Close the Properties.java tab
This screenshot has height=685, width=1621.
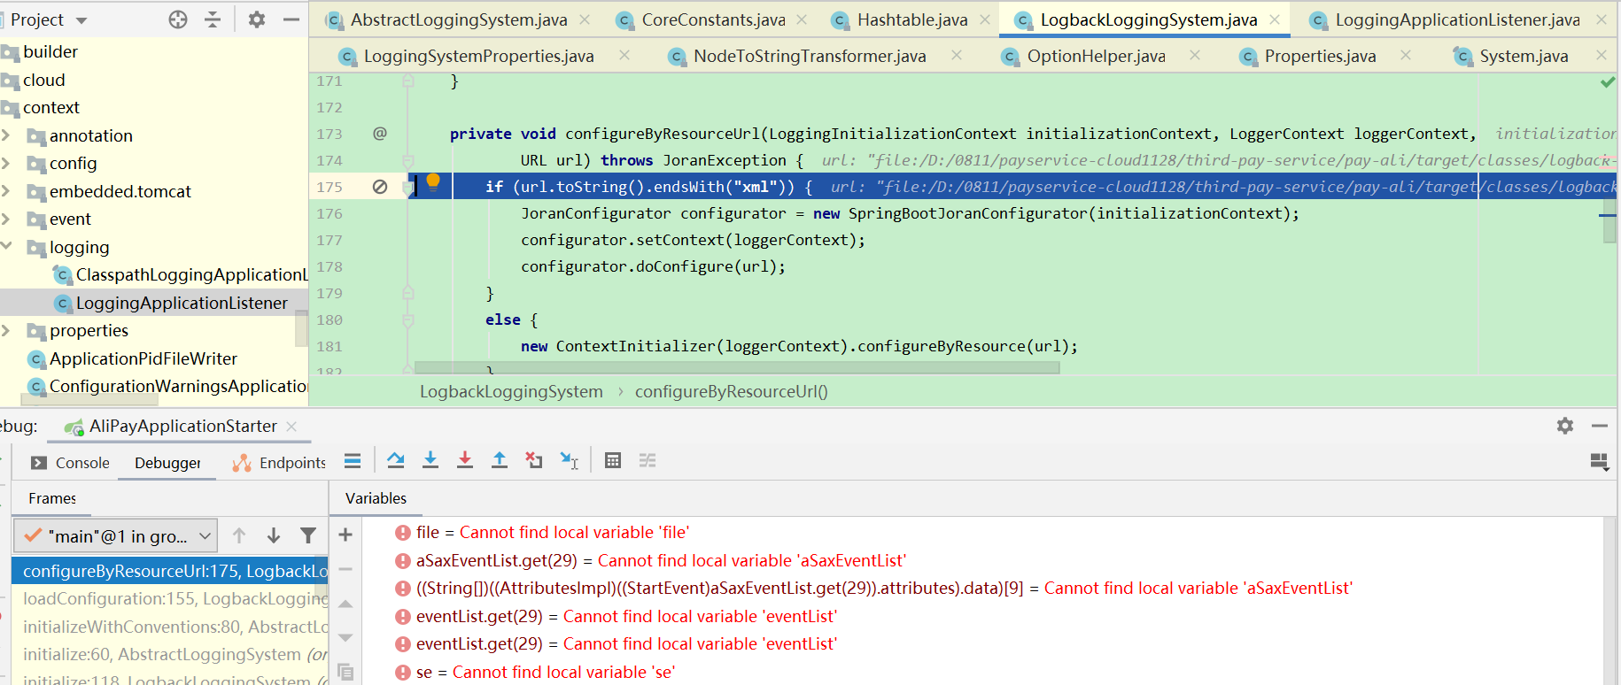click(1406, 56)
